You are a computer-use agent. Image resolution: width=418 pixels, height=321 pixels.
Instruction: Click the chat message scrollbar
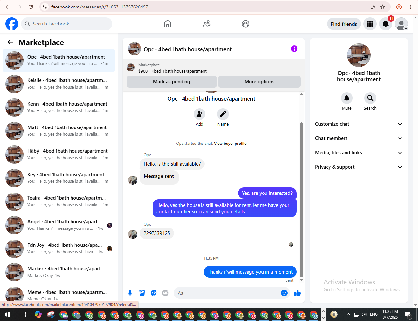(301, 199)
